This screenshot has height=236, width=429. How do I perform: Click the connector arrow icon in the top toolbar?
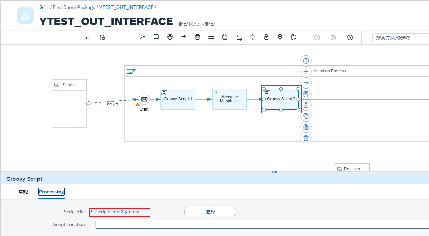(x=184, y=37)
